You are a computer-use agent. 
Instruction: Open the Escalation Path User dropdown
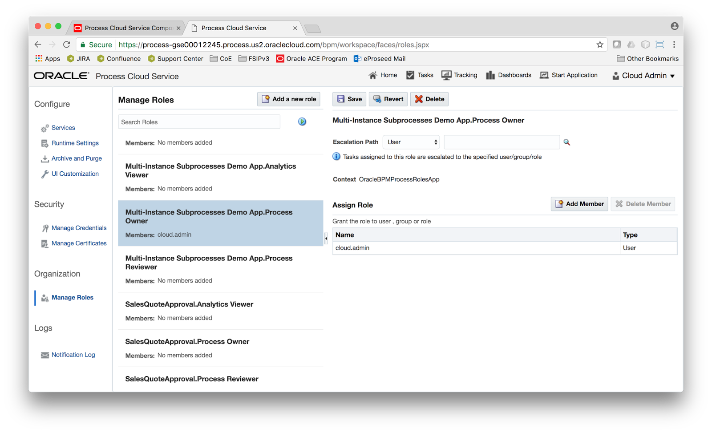tap(411, 142)
